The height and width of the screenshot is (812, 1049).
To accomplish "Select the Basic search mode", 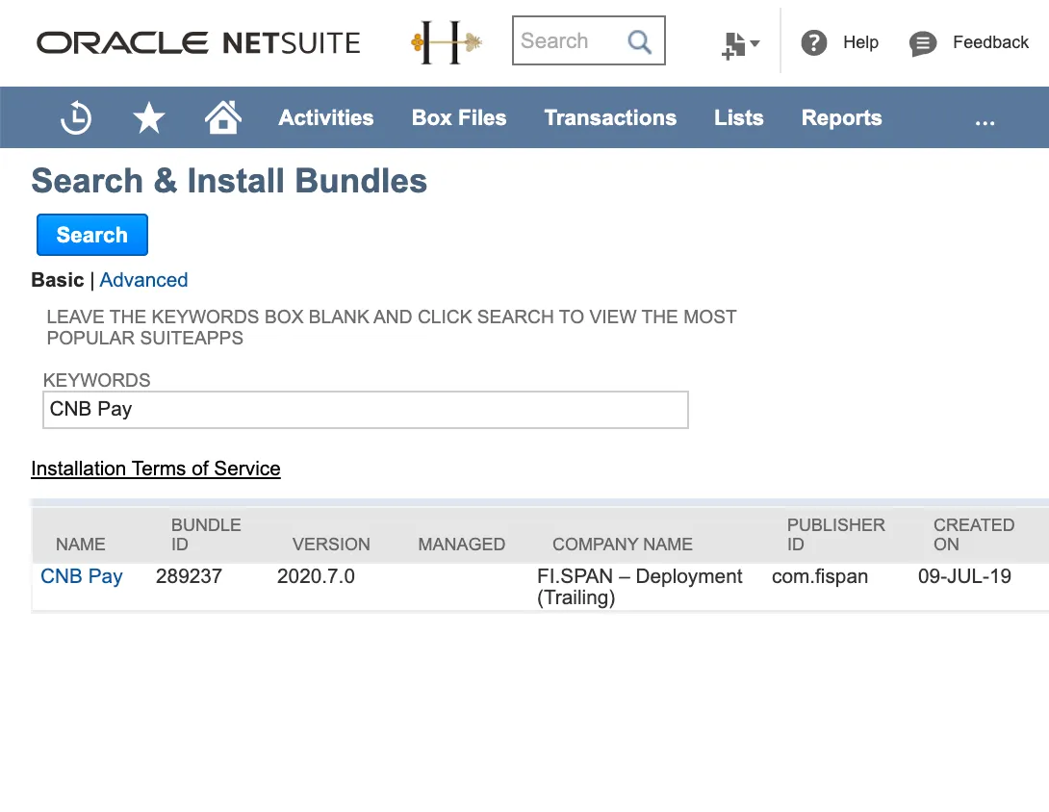I will pyautogui.click(x=58, y=280).
